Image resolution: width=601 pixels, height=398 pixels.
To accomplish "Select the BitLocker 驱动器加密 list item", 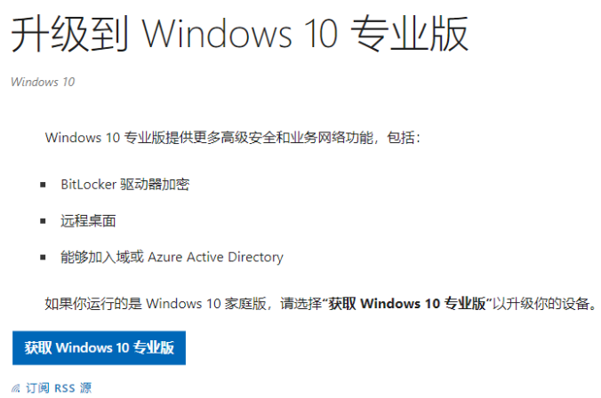I will (124, 185).
